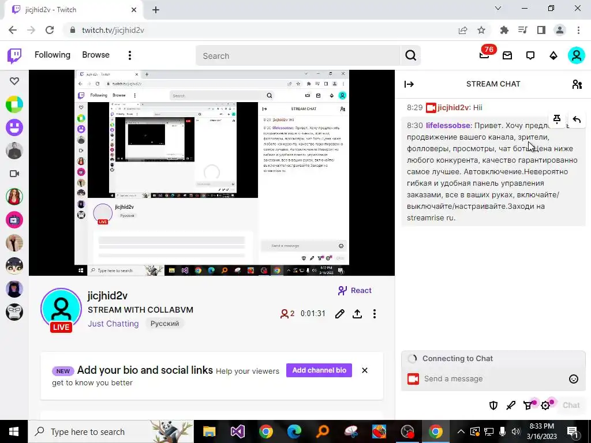591x443 pixels.
Task: Click the browser back arrow
Action: [13, 30]
